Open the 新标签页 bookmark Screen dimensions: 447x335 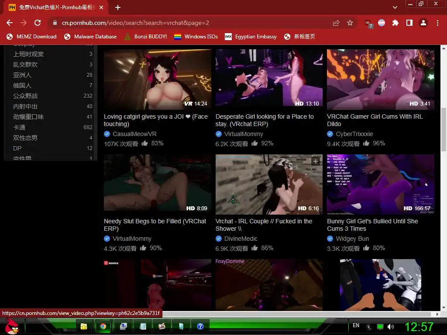299,37
